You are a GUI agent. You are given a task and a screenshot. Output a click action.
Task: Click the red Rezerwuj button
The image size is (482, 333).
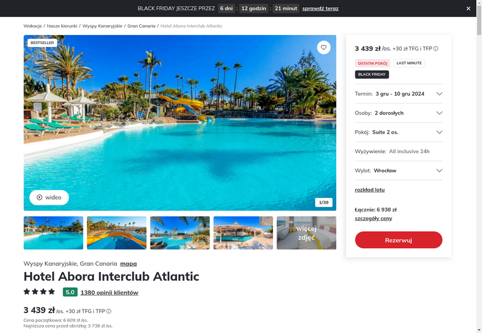[398, 240]
